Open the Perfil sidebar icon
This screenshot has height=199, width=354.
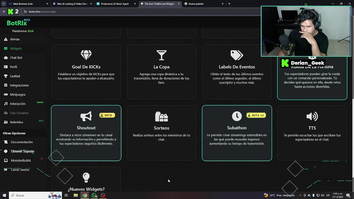pos(6,67)
